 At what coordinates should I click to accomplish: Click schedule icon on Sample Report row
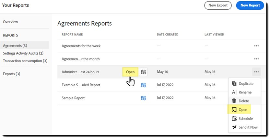pyautogui.click(x=143, y=98)
